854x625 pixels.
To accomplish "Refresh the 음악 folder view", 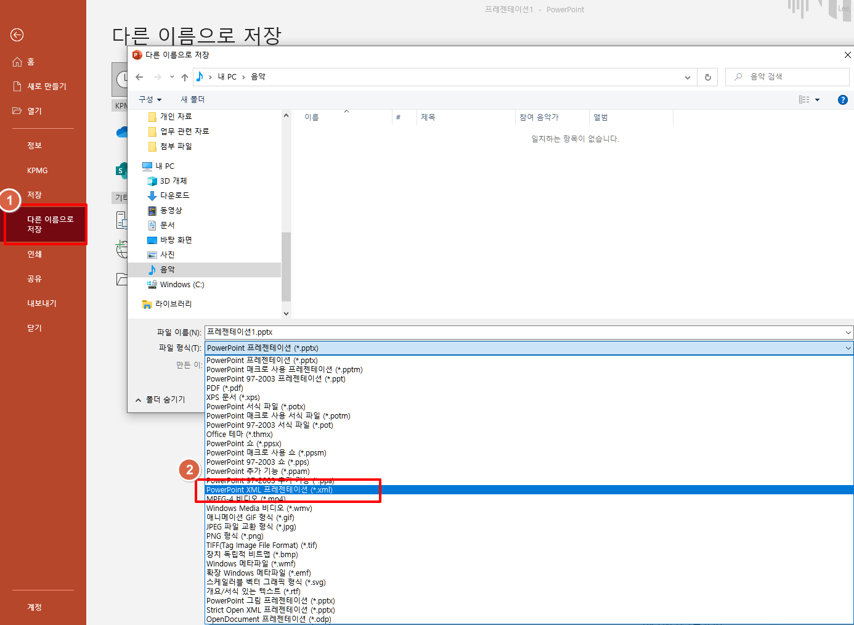I will 707,77.
